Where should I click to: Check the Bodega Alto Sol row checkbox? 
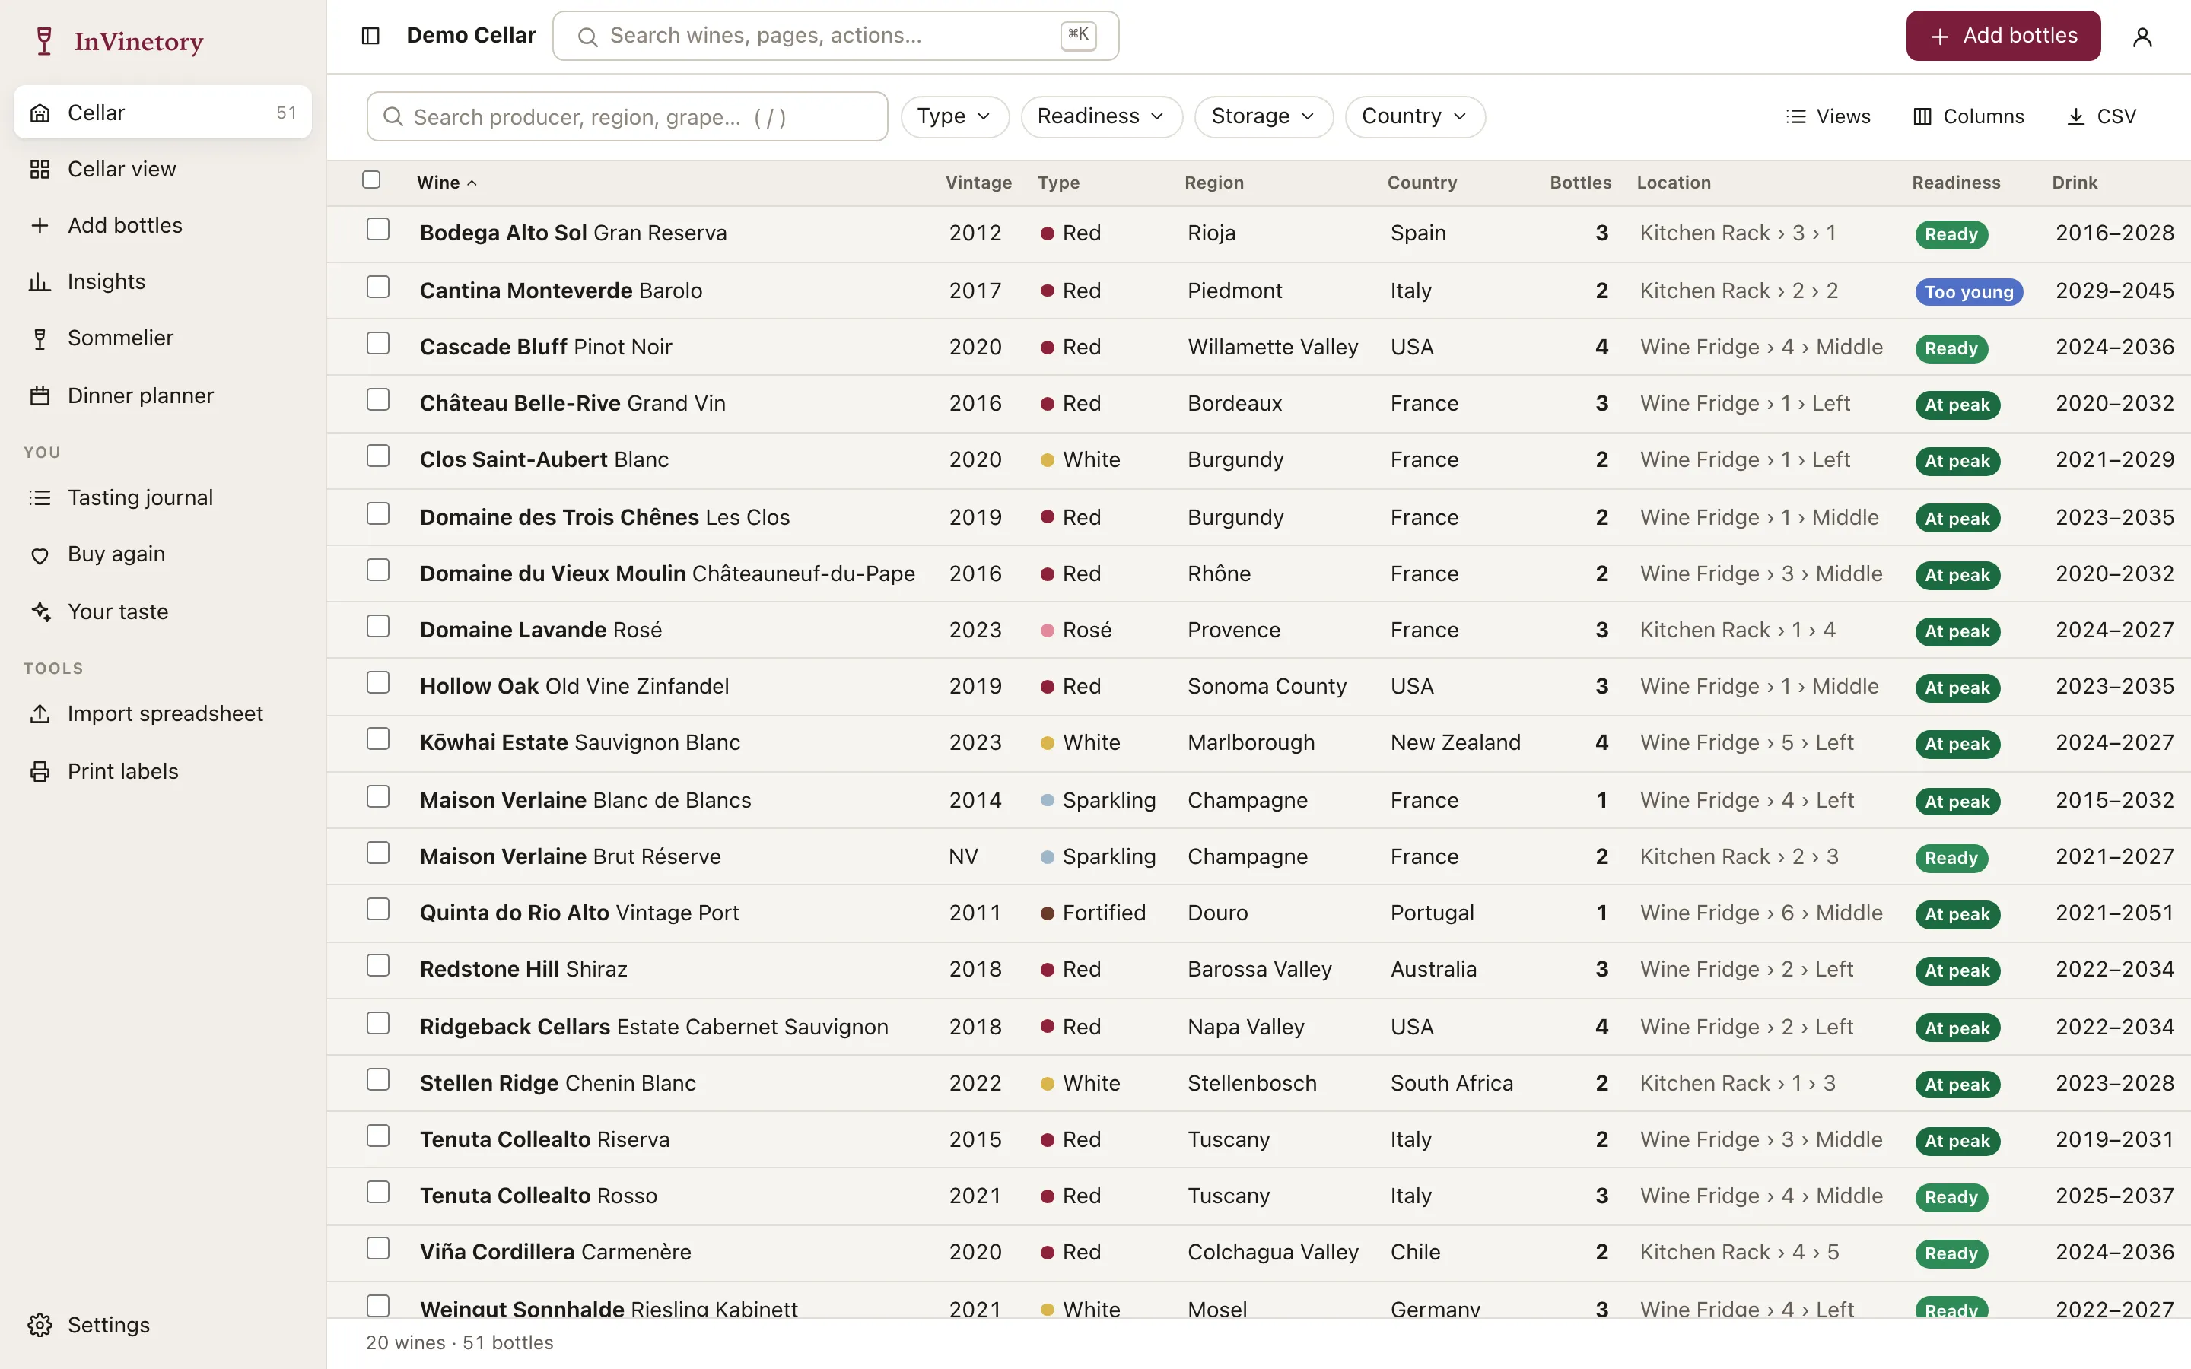tap(378, 229)
